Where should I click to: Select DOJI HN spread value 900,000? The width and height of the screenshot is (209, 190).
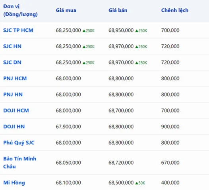tap(170, 127)
